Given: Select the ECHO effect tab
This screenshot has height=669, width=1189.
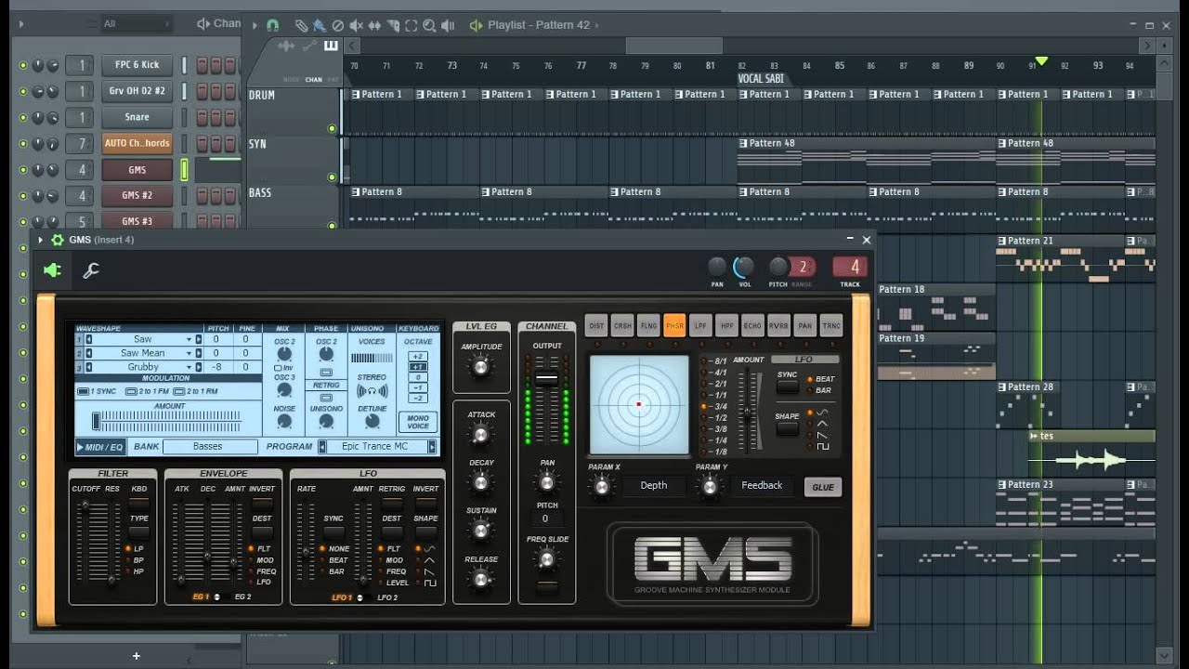Looking at the screenshot, I should click(x=752, y=325).
